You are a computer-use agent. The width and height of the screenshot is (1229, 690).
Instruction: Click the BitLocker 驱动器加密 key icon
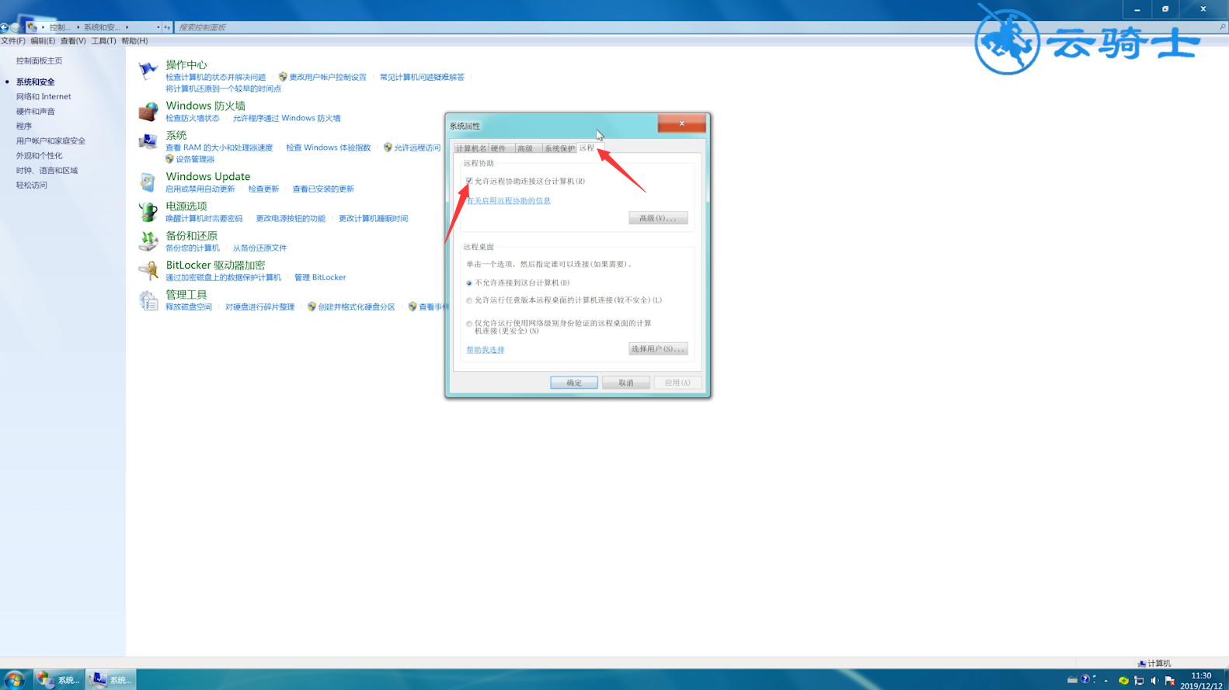[148, 271]
